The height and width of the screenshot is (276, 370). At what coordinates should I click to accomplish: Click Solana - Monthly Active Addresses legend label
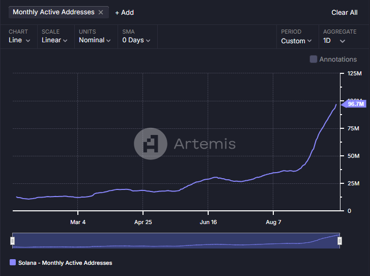(65, 263)
